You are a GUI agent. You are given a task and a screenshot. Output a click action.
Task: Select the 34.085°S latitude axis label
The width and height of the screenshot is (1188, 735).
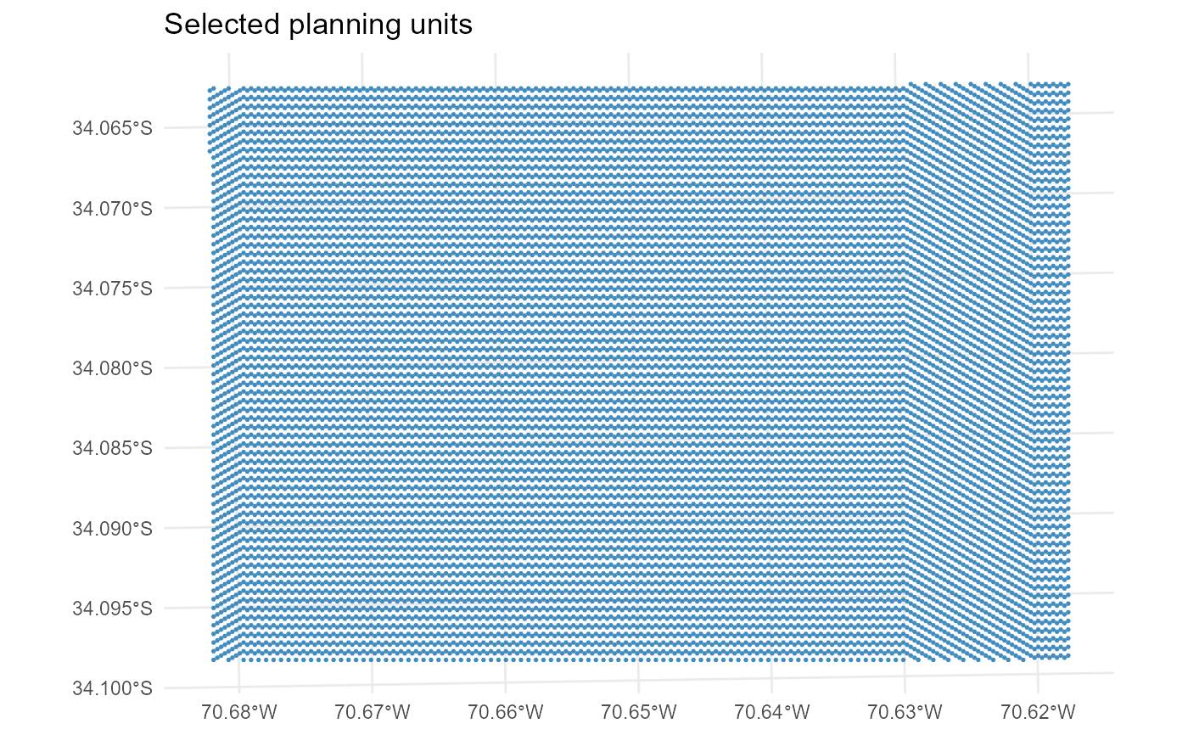tap(112, 448)
